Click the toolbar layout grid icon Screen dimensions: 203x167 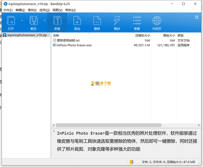197,17
